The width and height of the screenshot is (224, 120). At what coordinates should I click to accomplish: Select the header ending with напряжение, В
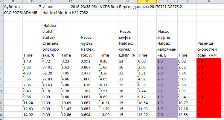point(167,40)
